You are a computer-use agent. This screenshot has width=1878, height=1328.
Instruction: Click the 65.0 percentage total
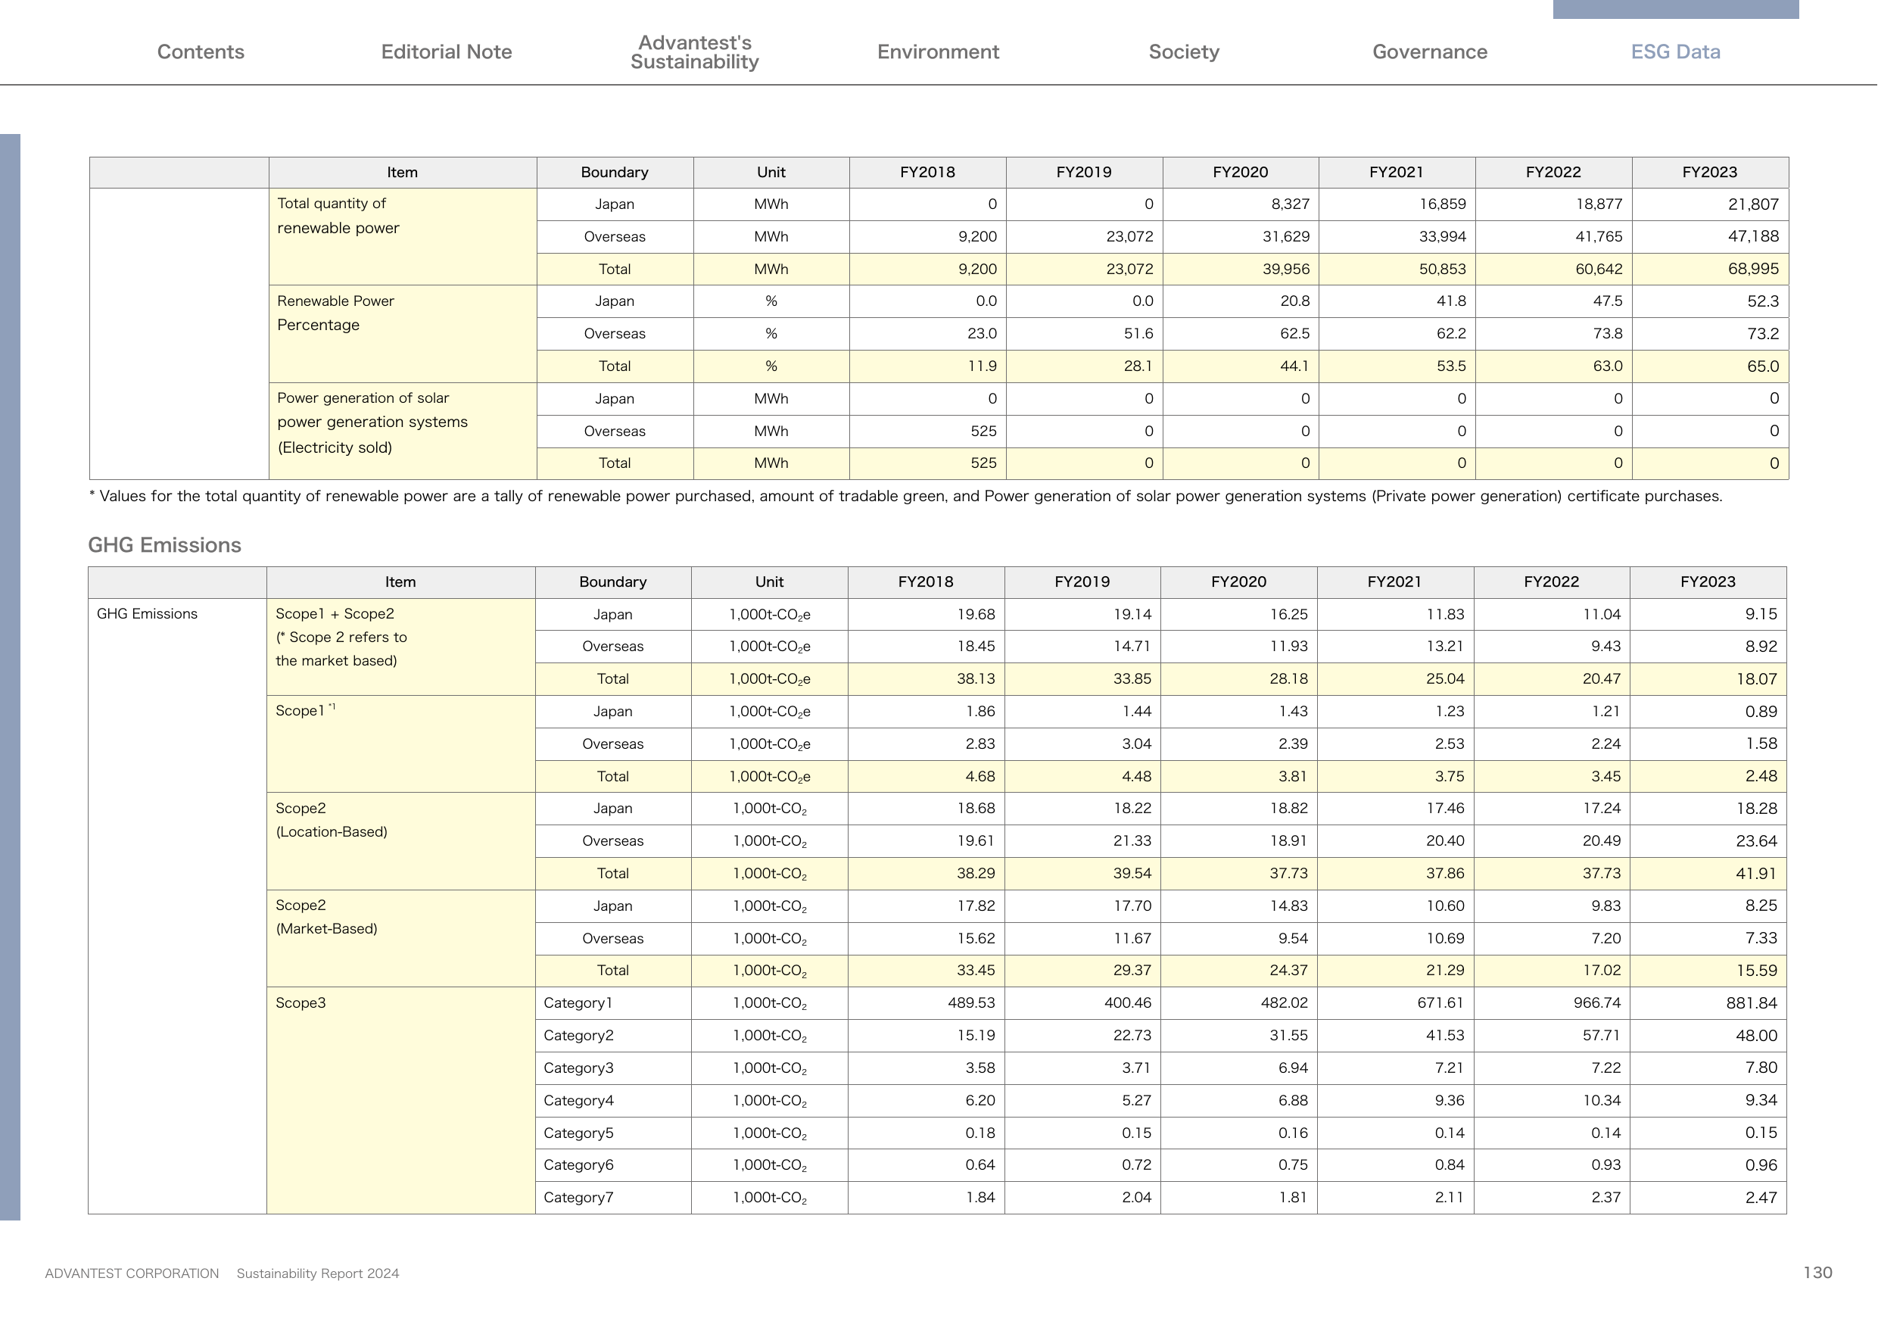coord(1763,366)
